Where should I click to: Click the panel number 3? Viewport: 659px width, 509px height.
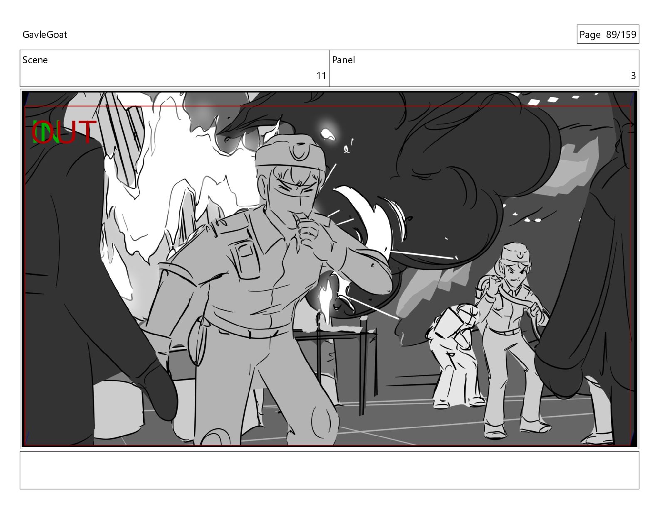(633, 76)
